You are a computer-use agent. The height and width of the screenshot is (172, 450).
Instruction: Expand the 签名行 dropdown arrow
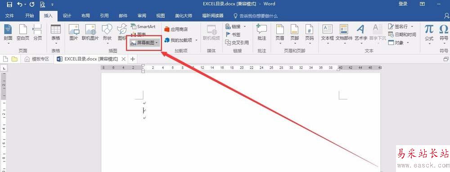point(412,26)
